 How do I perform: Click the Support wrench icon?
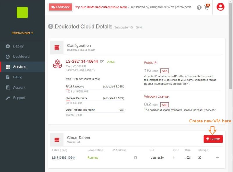(8, 98)
